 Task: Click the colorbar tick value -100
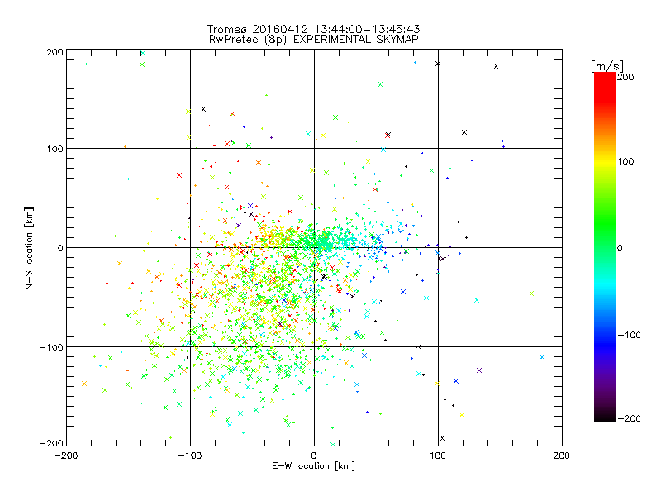[x=629, y=335]
